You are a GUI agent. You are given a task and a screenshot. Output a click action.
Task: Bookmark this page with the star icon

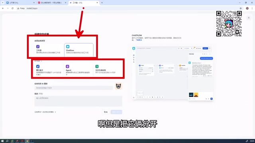[241, 8]
